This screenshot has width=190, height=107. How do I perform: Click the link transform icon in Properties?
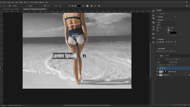175,17
